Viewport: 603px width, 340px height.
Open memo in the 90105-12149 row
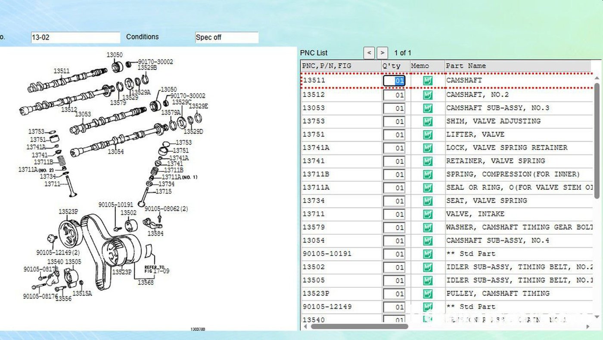click(x=427, y=307)
